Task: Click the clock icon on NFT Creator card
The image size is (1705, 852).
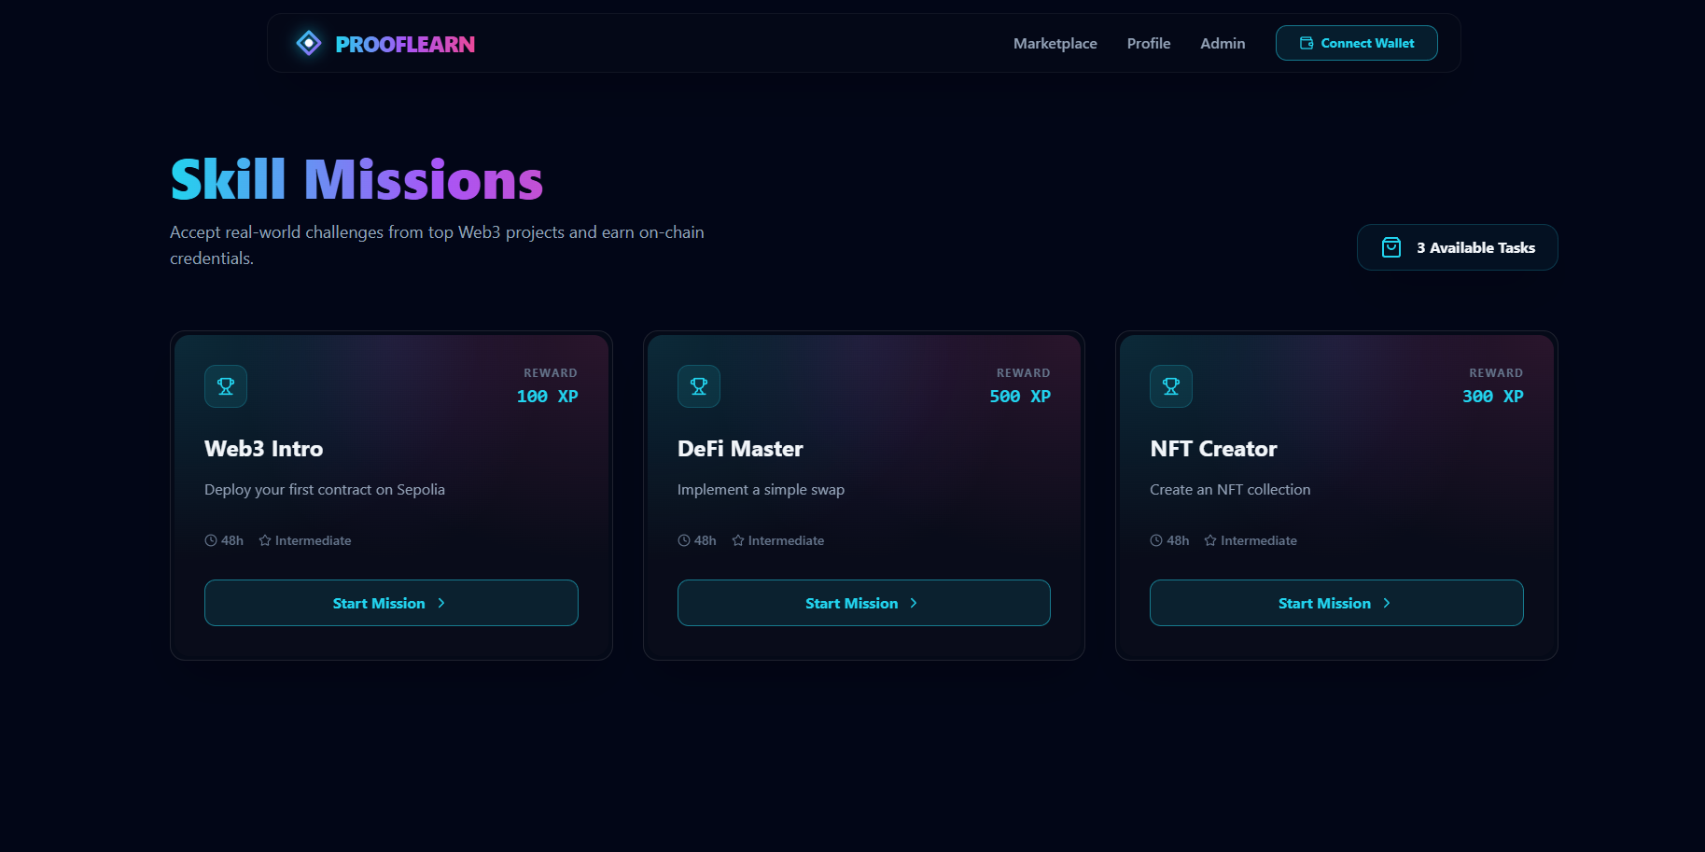Action: [x=1156, y=540]
